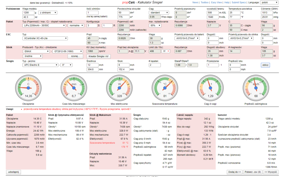The height and width of the screenshot is (177, 281).
Task: Click the mixed flight time gauge
Action: tap(74, 88)
